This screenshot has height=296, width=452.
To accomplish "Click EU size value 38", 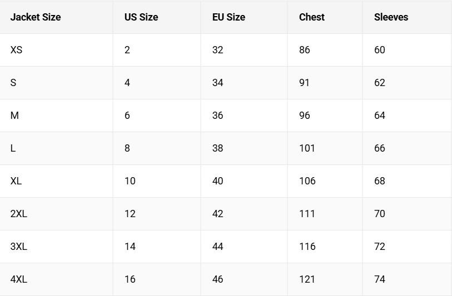I will [218, 148].
